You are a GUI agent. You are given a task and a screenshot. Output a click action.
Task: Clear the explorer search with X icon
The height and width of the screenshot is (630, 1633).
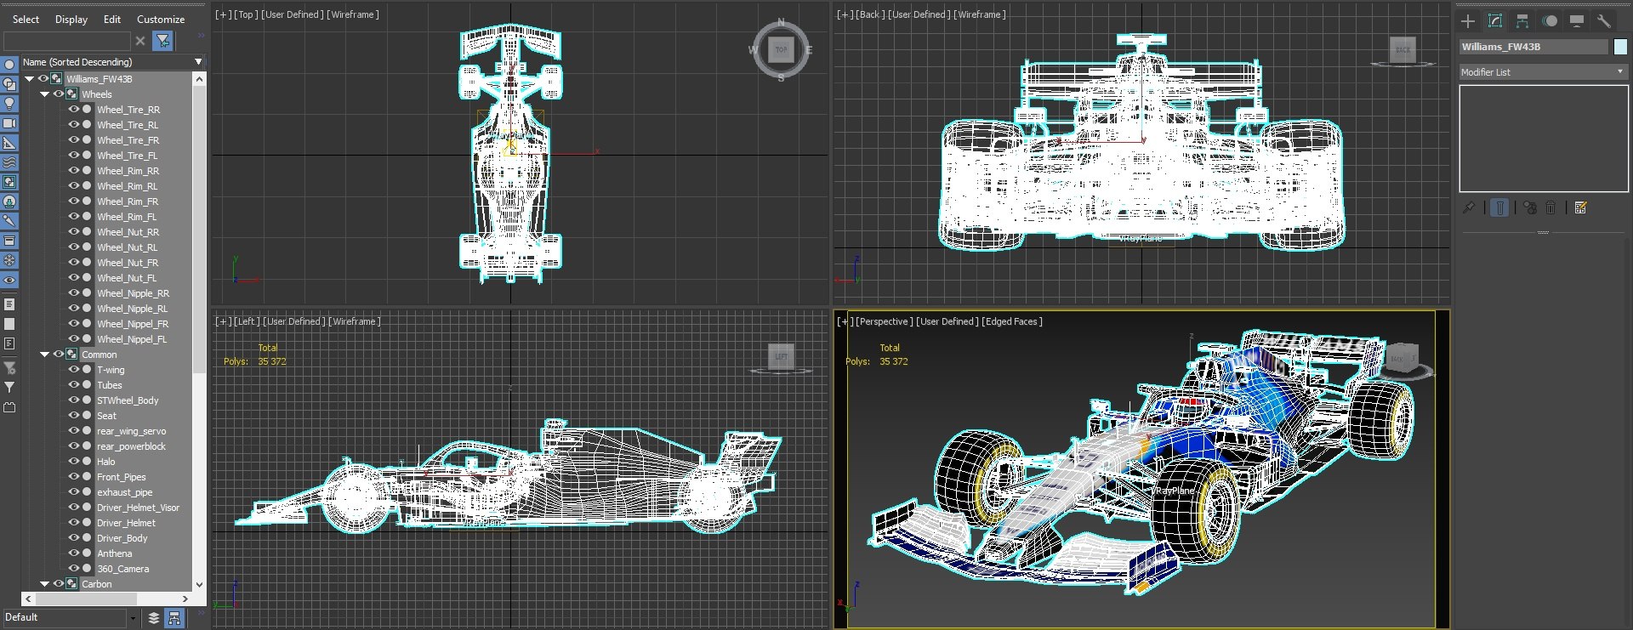140,41
